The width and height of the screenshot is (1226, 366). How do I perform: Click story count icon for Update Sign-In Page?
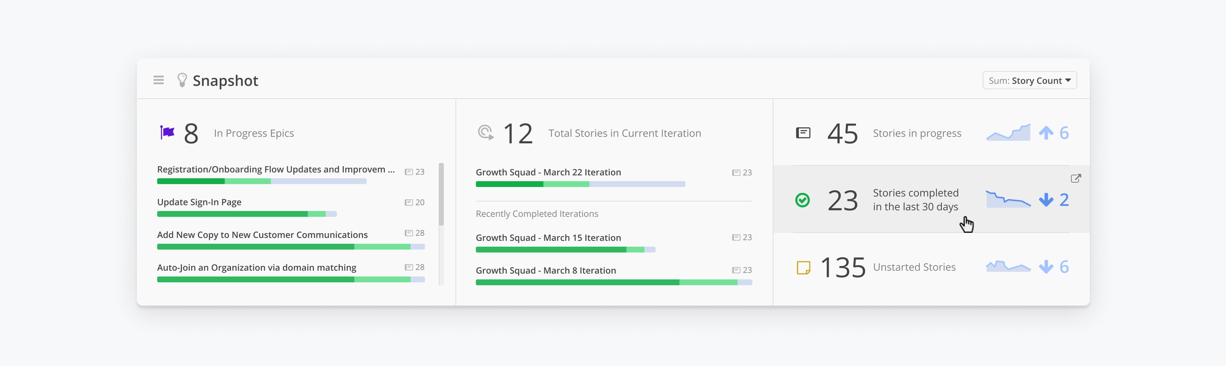tap(408, 203)
